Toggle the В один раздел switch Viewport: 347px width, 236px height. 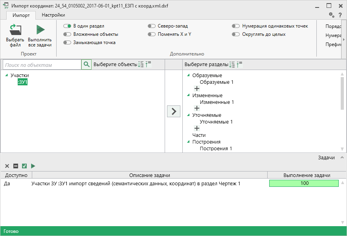point(67,26)
